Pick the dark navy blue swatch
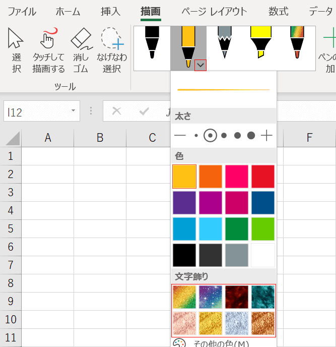 (263, 203)
